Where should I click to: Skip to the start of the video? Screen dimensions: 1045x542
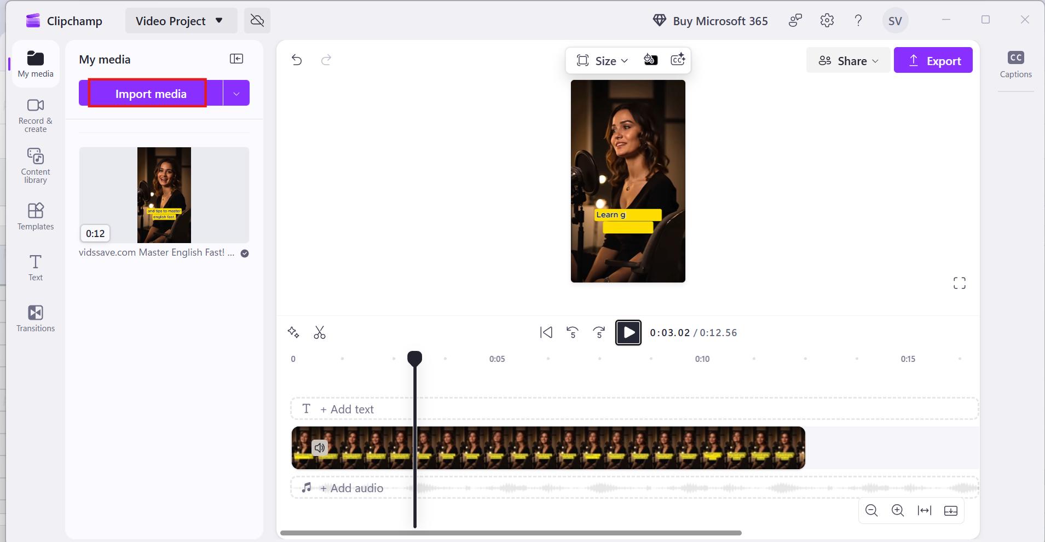(x=546, y=332)
